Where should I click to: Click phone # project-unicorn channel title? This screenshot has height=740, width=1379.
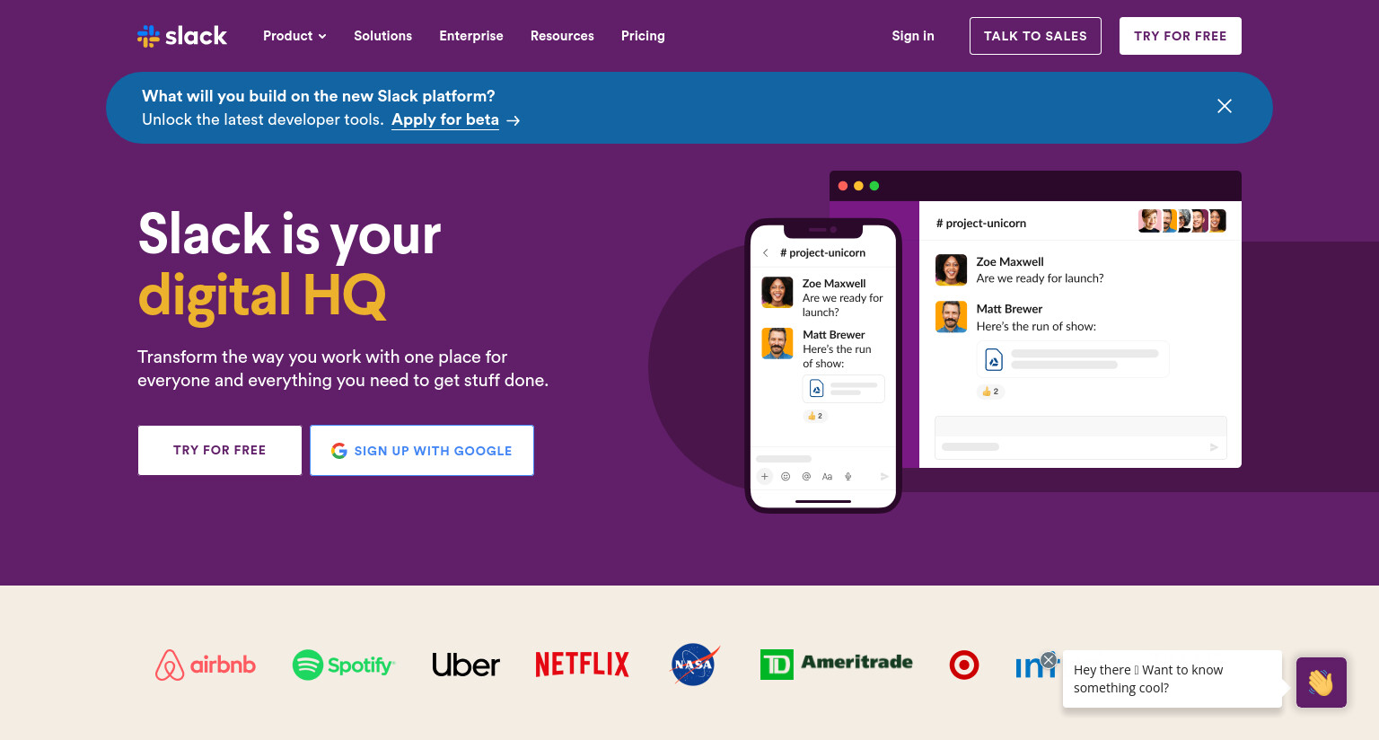point(823,253)
